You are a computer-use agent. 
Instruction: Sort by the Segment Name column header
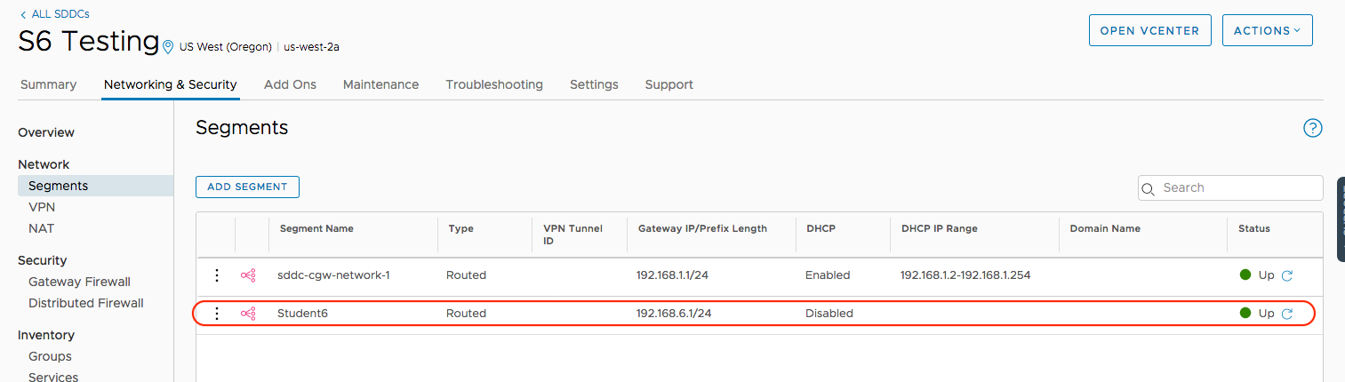point(316,228)
